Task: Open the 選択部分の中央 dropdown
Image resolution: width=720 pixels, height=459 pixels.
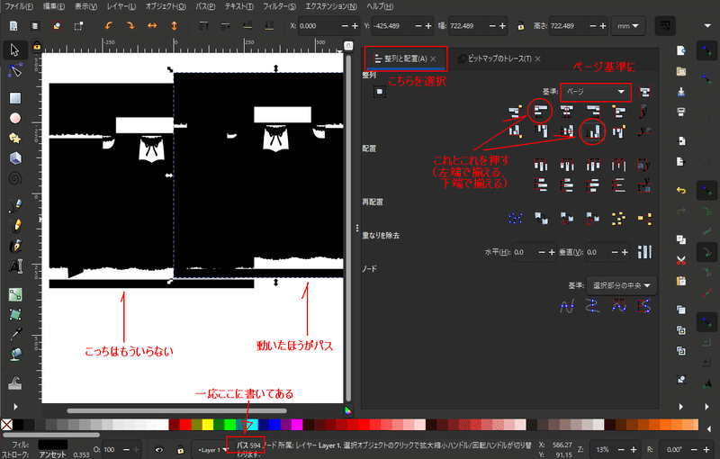Action: [x=621, y=285]
